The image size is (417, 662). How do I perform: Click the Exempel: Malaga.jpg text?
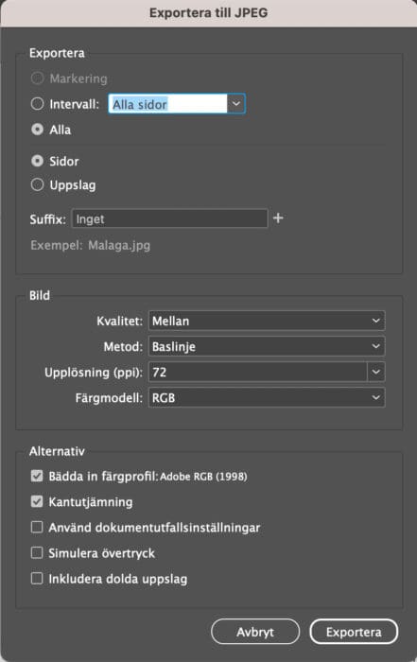coord(91,245)
